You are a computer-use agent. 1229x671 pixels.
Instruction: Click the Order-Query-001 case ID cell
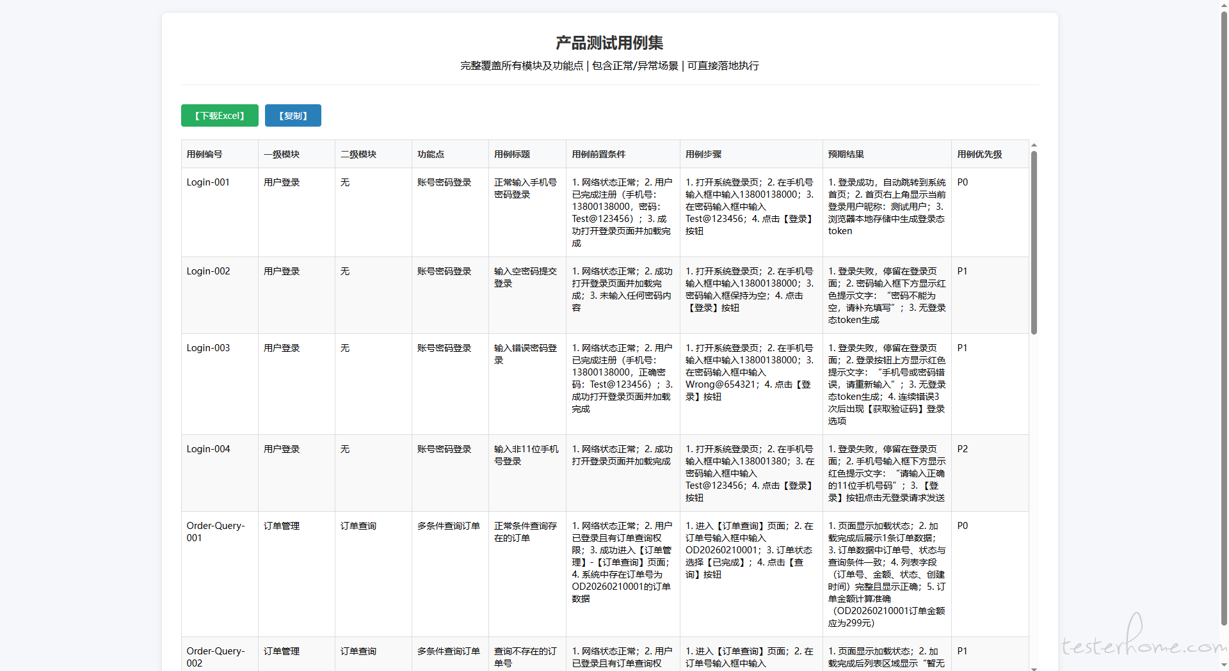(216, 532)
